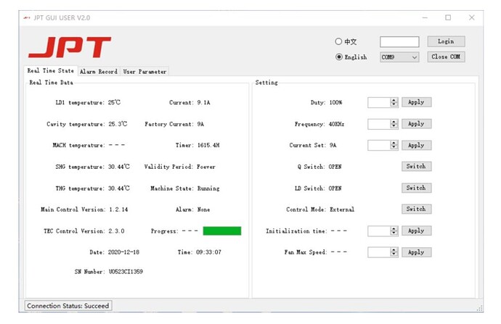
Task: Grab the window resize grip corner
Action: pyautogui.click(x=480, y=308)
